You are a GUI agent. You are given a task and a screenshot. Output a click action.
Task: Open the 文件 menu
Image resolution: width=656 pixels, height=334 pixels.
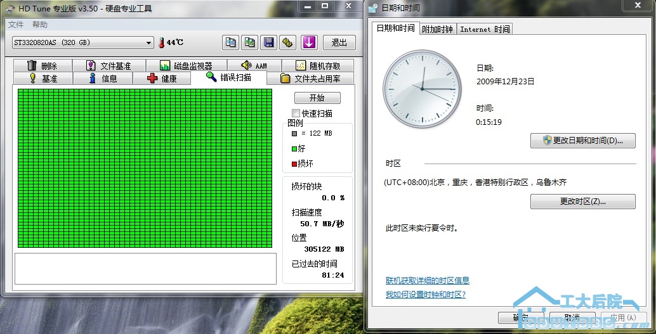(16, 25)
